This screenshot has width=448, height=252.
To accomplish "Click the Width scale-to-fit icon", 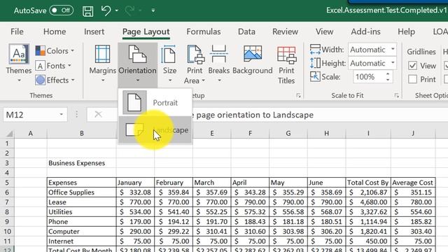I will coord(315,50).
